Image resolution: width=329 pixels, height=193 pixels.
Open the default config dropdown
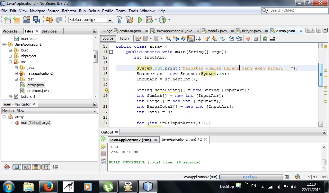tap(91, 20)
